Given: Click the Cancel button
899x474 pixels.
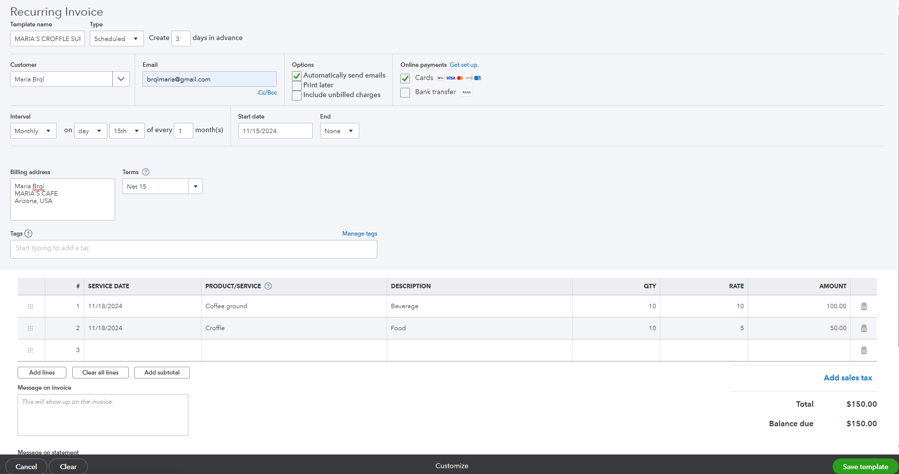Looking at the screenshot, I should 26,467.
